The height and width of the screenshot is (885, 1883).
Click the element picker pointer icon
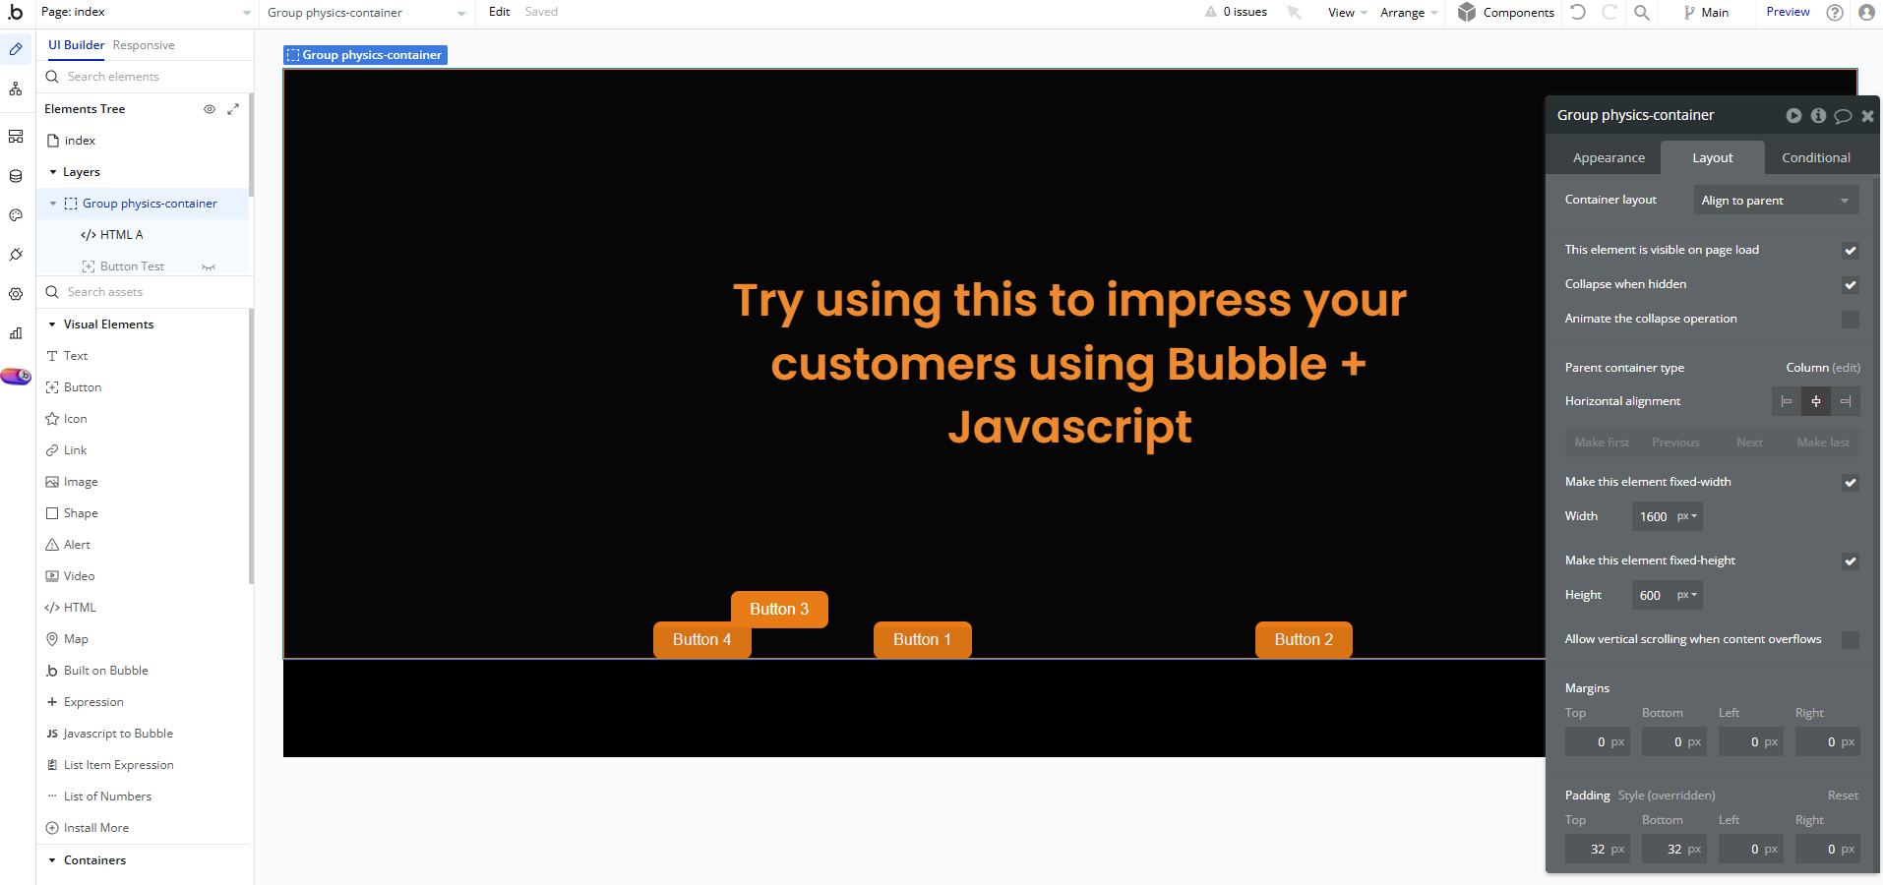(1295, 12)
